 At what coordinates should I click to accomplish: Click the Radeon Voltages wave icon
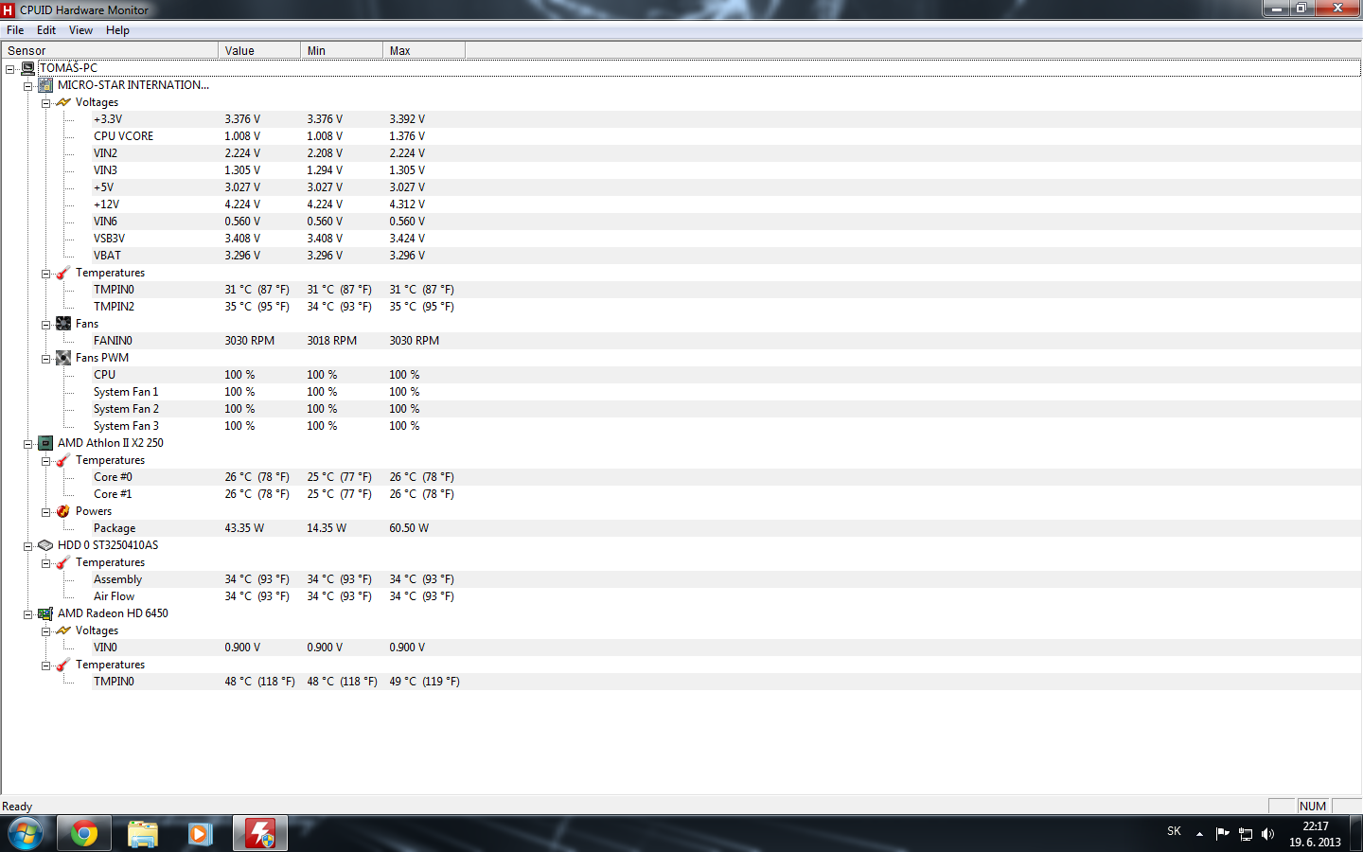click(63, 630)
